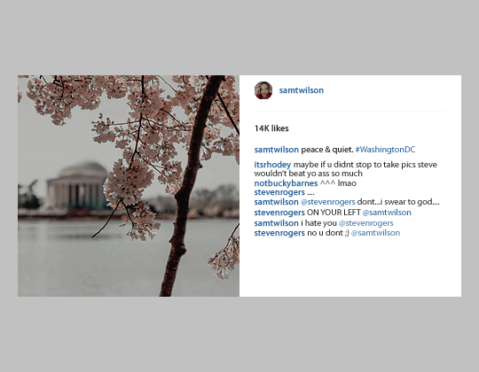Viewport: 479px width, 372px height.
Task: Click the Jefferson Memorial in the photo
Action: point(78,185)
